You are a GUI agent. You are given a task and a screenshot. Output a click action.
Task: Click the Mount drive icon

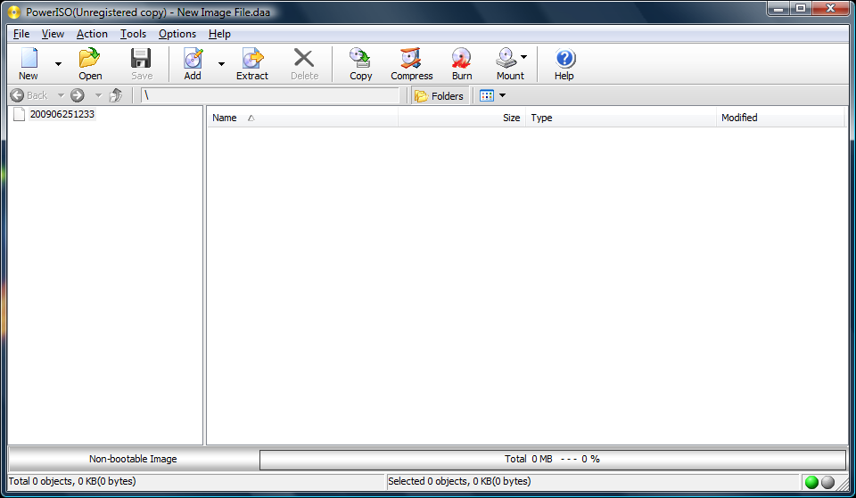[x=506, y=58]
